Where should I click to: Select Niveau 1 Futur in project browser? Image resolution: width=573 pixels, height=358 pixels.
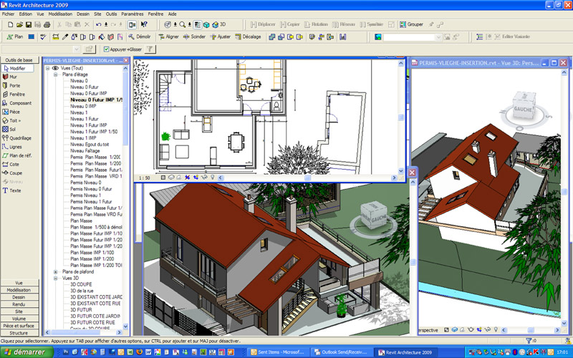[x=85, y=119]
